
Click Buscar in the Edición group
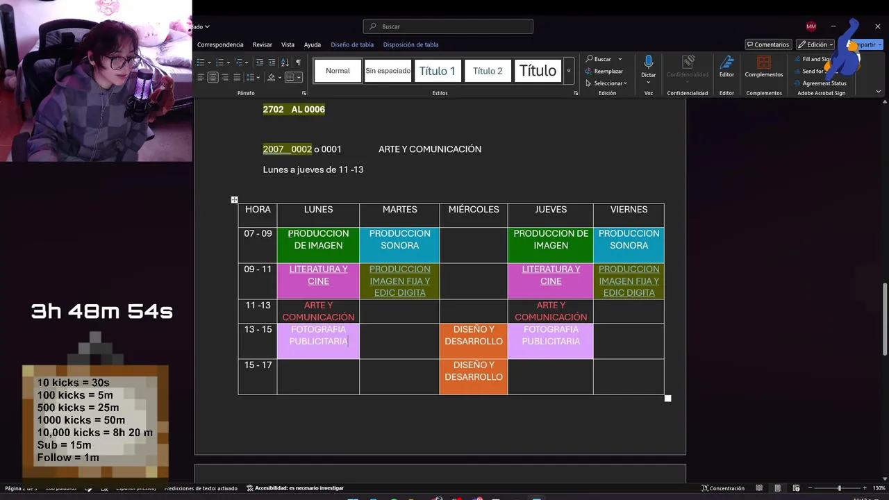pyautogui.click(x=599, y=59)
